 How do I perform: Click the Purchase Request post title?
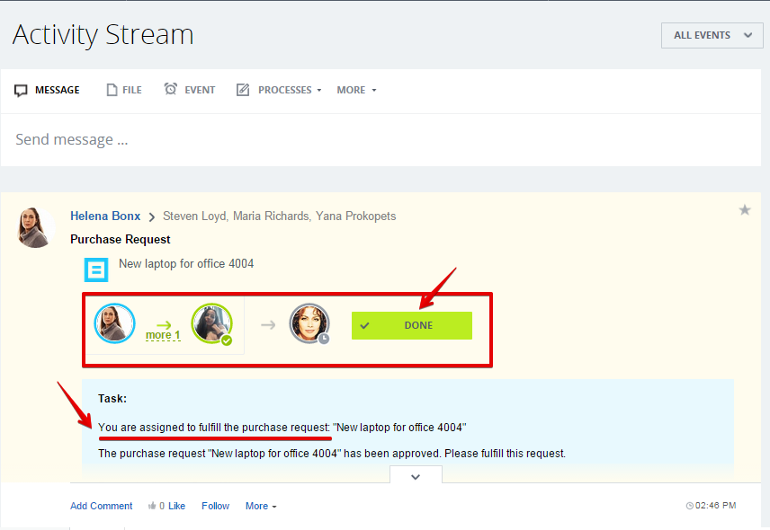[x=121, y=240]
